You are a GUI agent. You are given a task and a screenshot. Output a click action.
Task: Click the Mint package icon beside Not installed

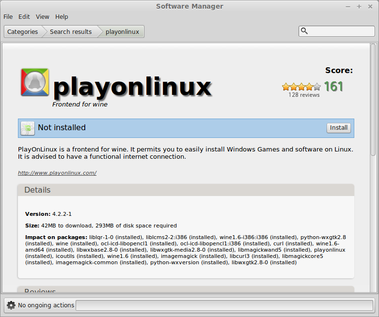point(28,128)
